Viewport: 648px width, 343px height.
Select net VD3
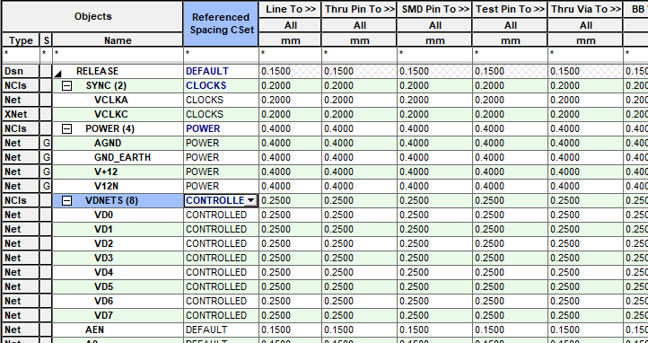pos(103,259)
